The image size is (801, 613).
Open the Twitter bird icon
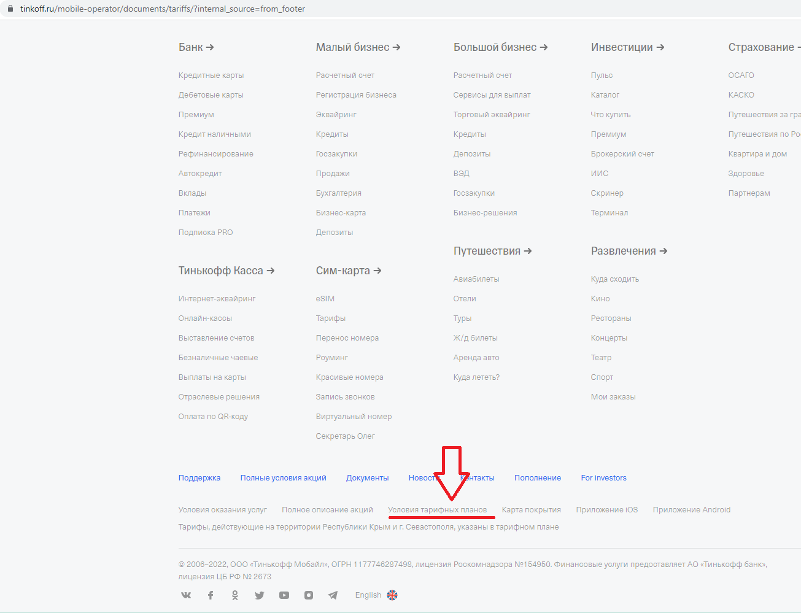pyautogui.click(x=260, y=595)
